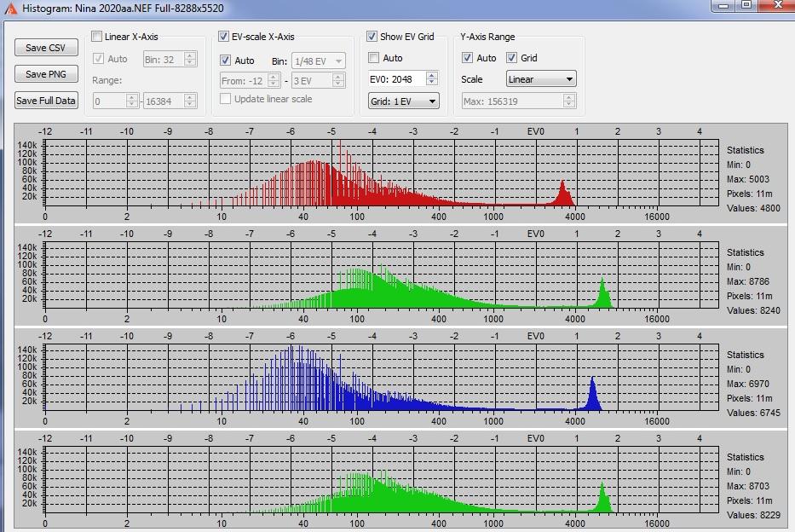Uncheck the Grid checkbox in Y-Axis Range
This screenshot has width=795, height=532.
coord(511,58)
